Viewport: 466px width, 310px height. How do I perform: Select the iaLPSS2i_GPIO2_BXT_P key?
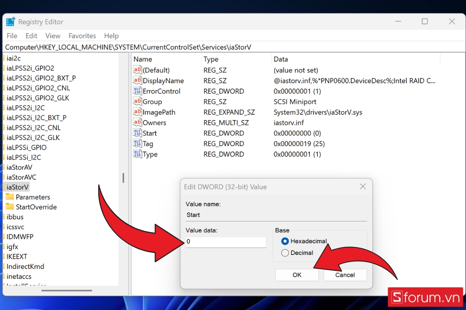click(41, 78)
